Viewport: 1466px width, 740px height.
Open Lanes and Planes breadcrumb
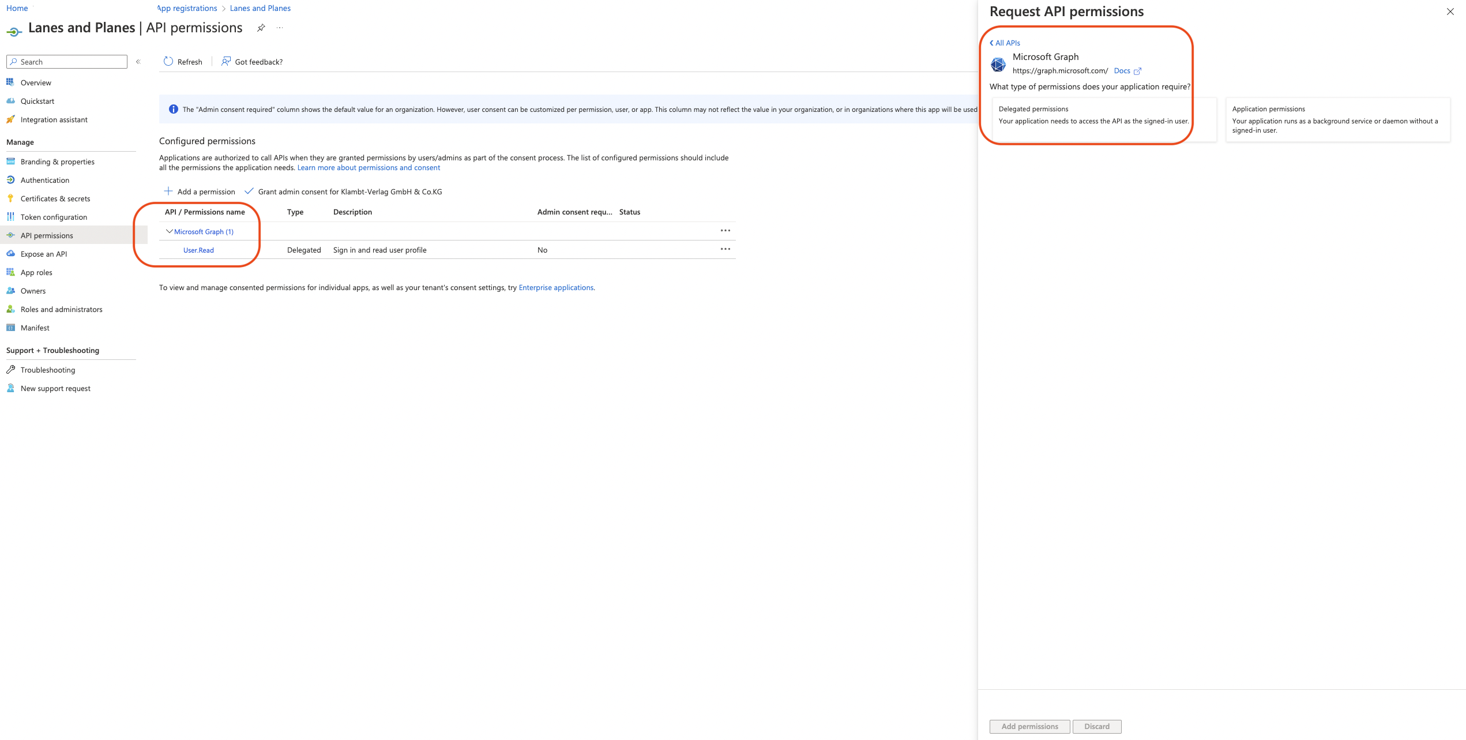(260, 8)
